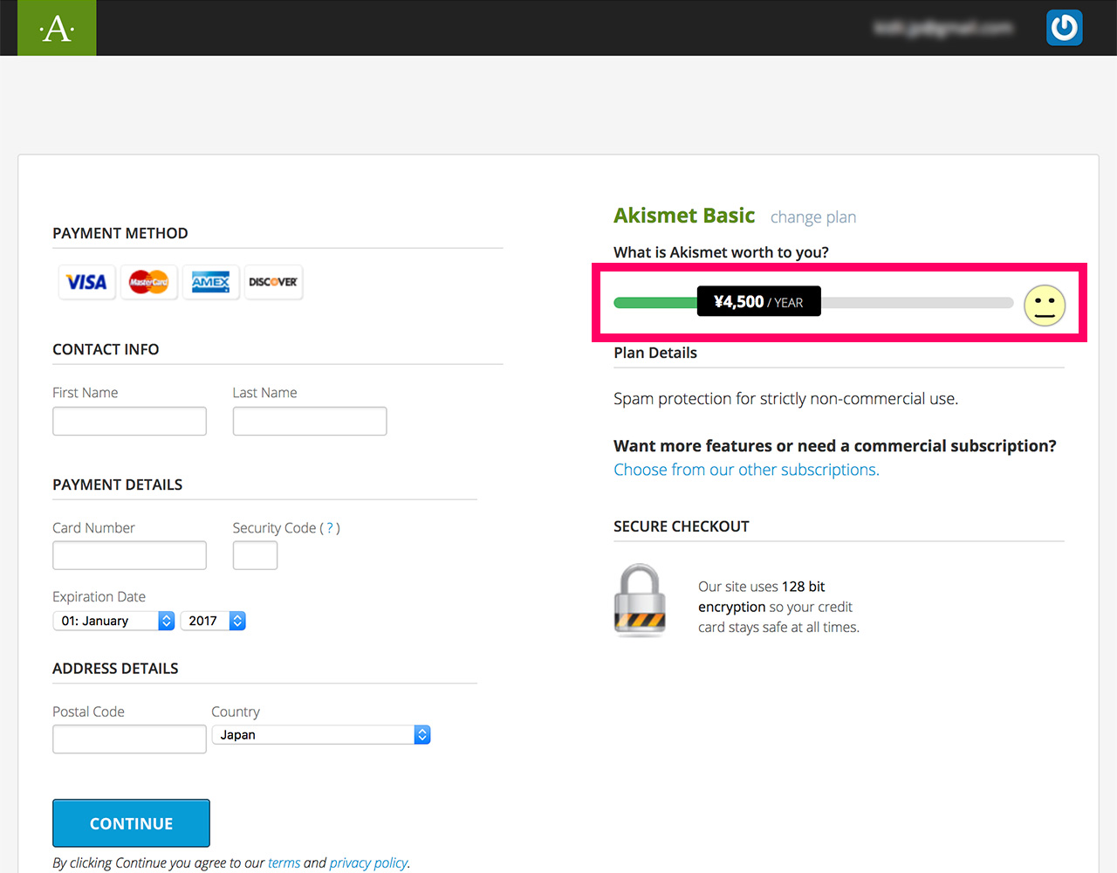Click the Card Number text field
The width and height of the screenshot is (1117, 873).
[129, 555]
